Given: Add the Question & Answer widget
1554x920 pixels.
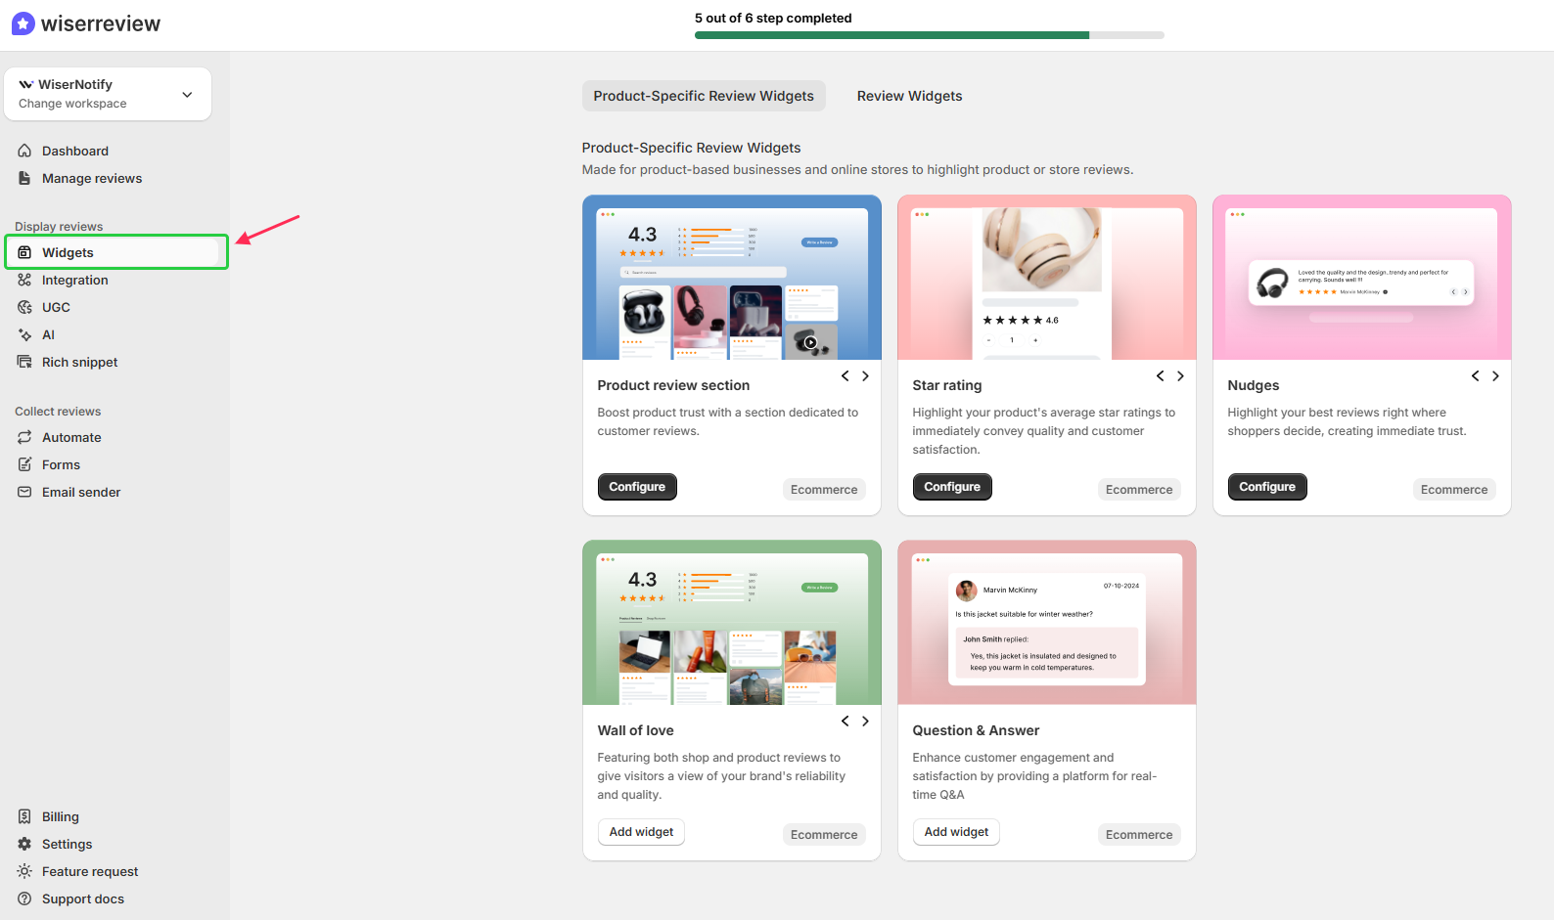Looking at the screenshot, I should pos(956,832).
